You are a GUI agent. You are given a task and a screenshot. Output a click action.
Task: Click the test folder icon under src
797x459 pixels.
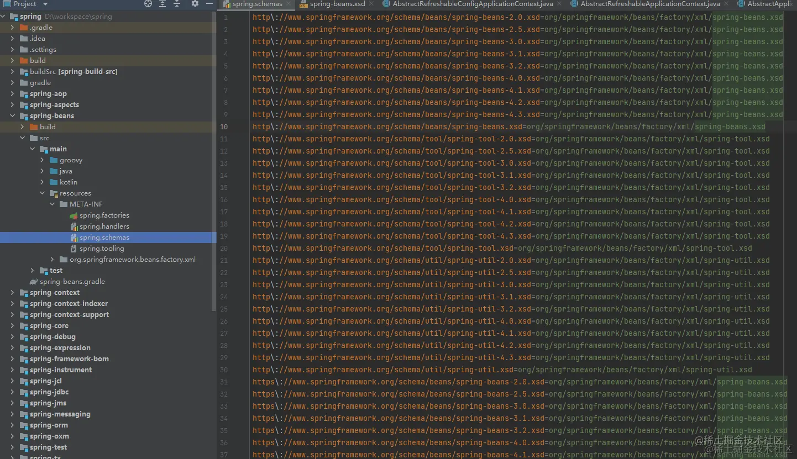(44, 271)
